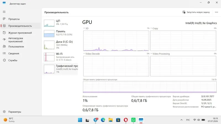This screenshot has width=221, height=124.
Task: Open Параметры settings gear icon
Action: (x=4, y=112)
